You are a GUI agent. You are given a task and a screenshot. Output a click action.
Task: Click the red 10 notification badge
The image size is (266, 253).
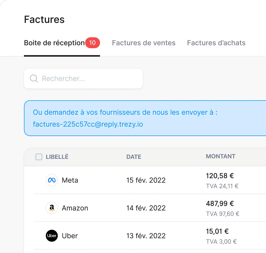tap(93, 43)
